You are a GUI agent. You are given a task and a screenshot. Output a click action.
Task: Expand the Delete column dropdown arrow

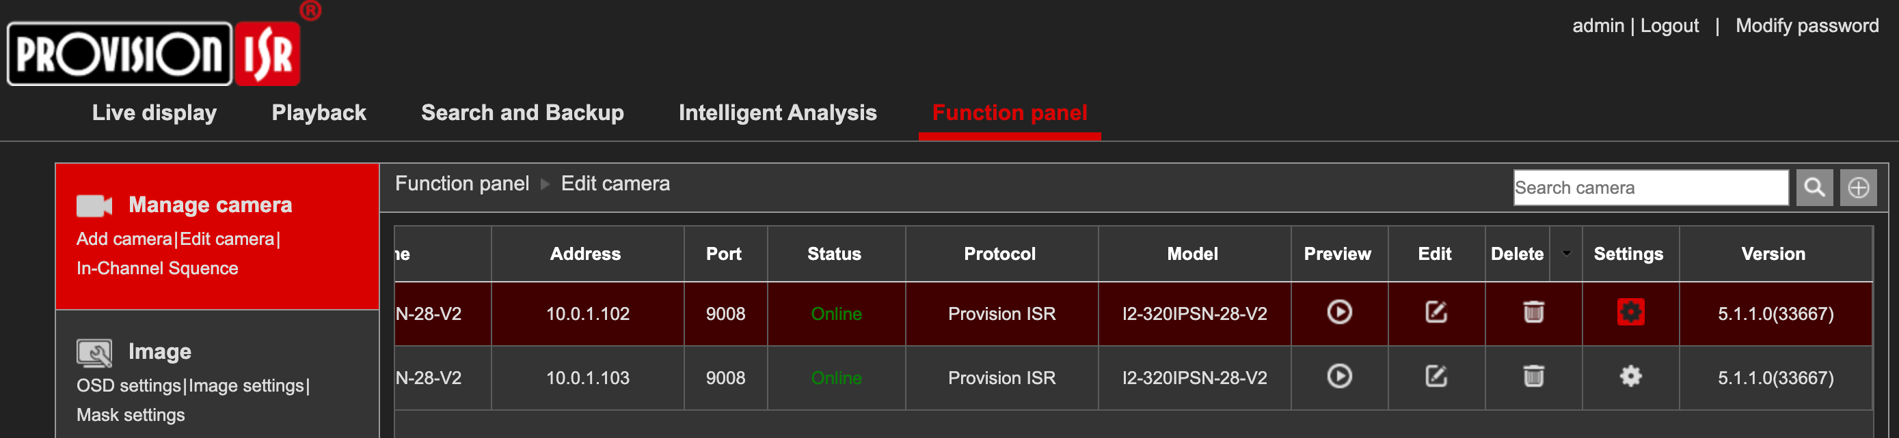click(1566, 253)
